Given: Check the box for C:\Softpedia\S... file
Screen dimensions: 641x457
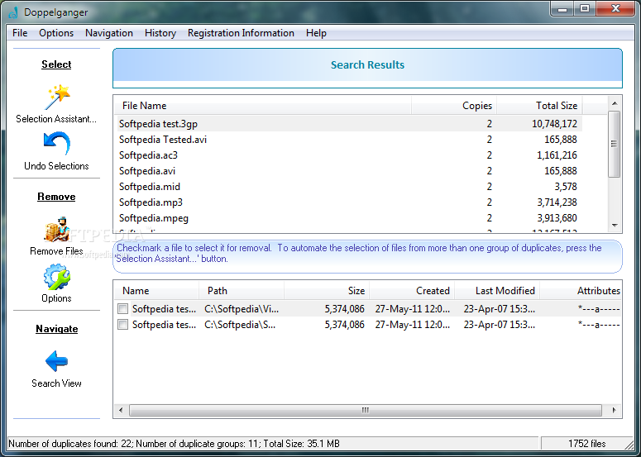Looking at the screenshot, I should point(122,325).
